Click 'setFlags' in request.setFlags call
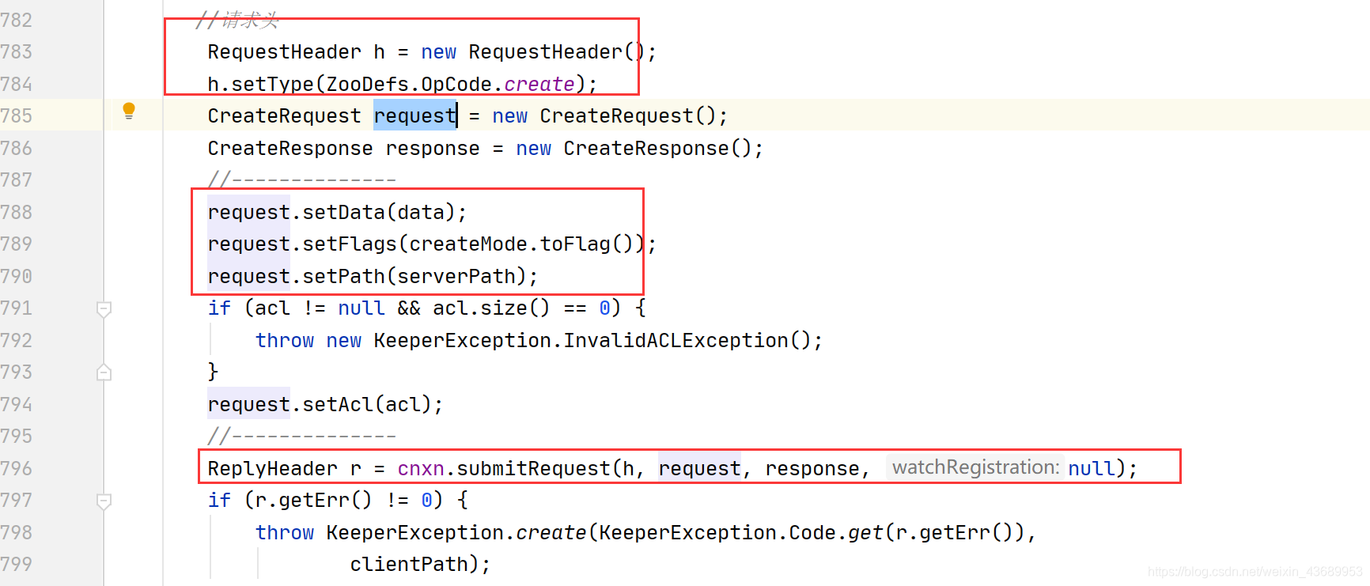Screen dimensions: 1370x586 (350, 244)
